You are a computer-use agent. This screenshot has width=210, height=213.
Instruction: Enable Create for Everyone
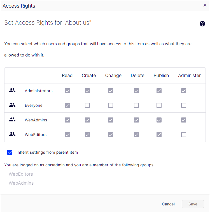[87, 105]
